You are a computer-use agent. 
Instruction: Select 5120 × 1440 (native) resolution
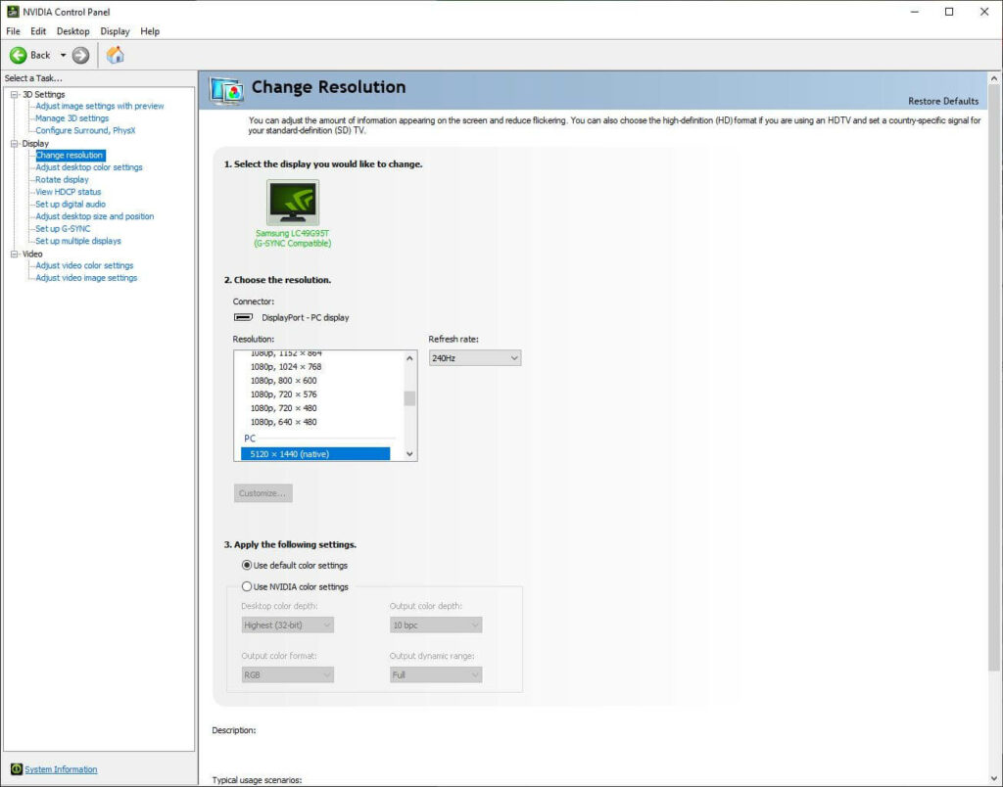tap(315, 454)
